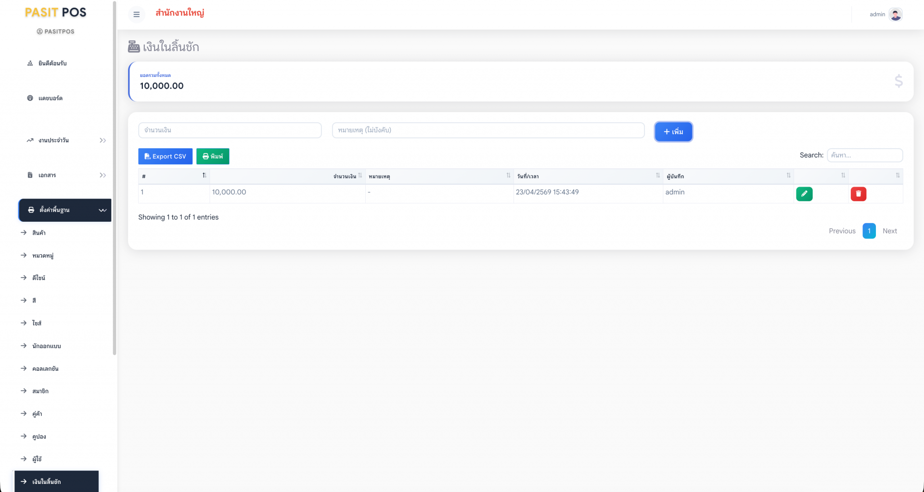Collapse the ตั้งค่าพื้นฐาน section
The height and width of the screenshot is (492, 924).
coord(103,210)
